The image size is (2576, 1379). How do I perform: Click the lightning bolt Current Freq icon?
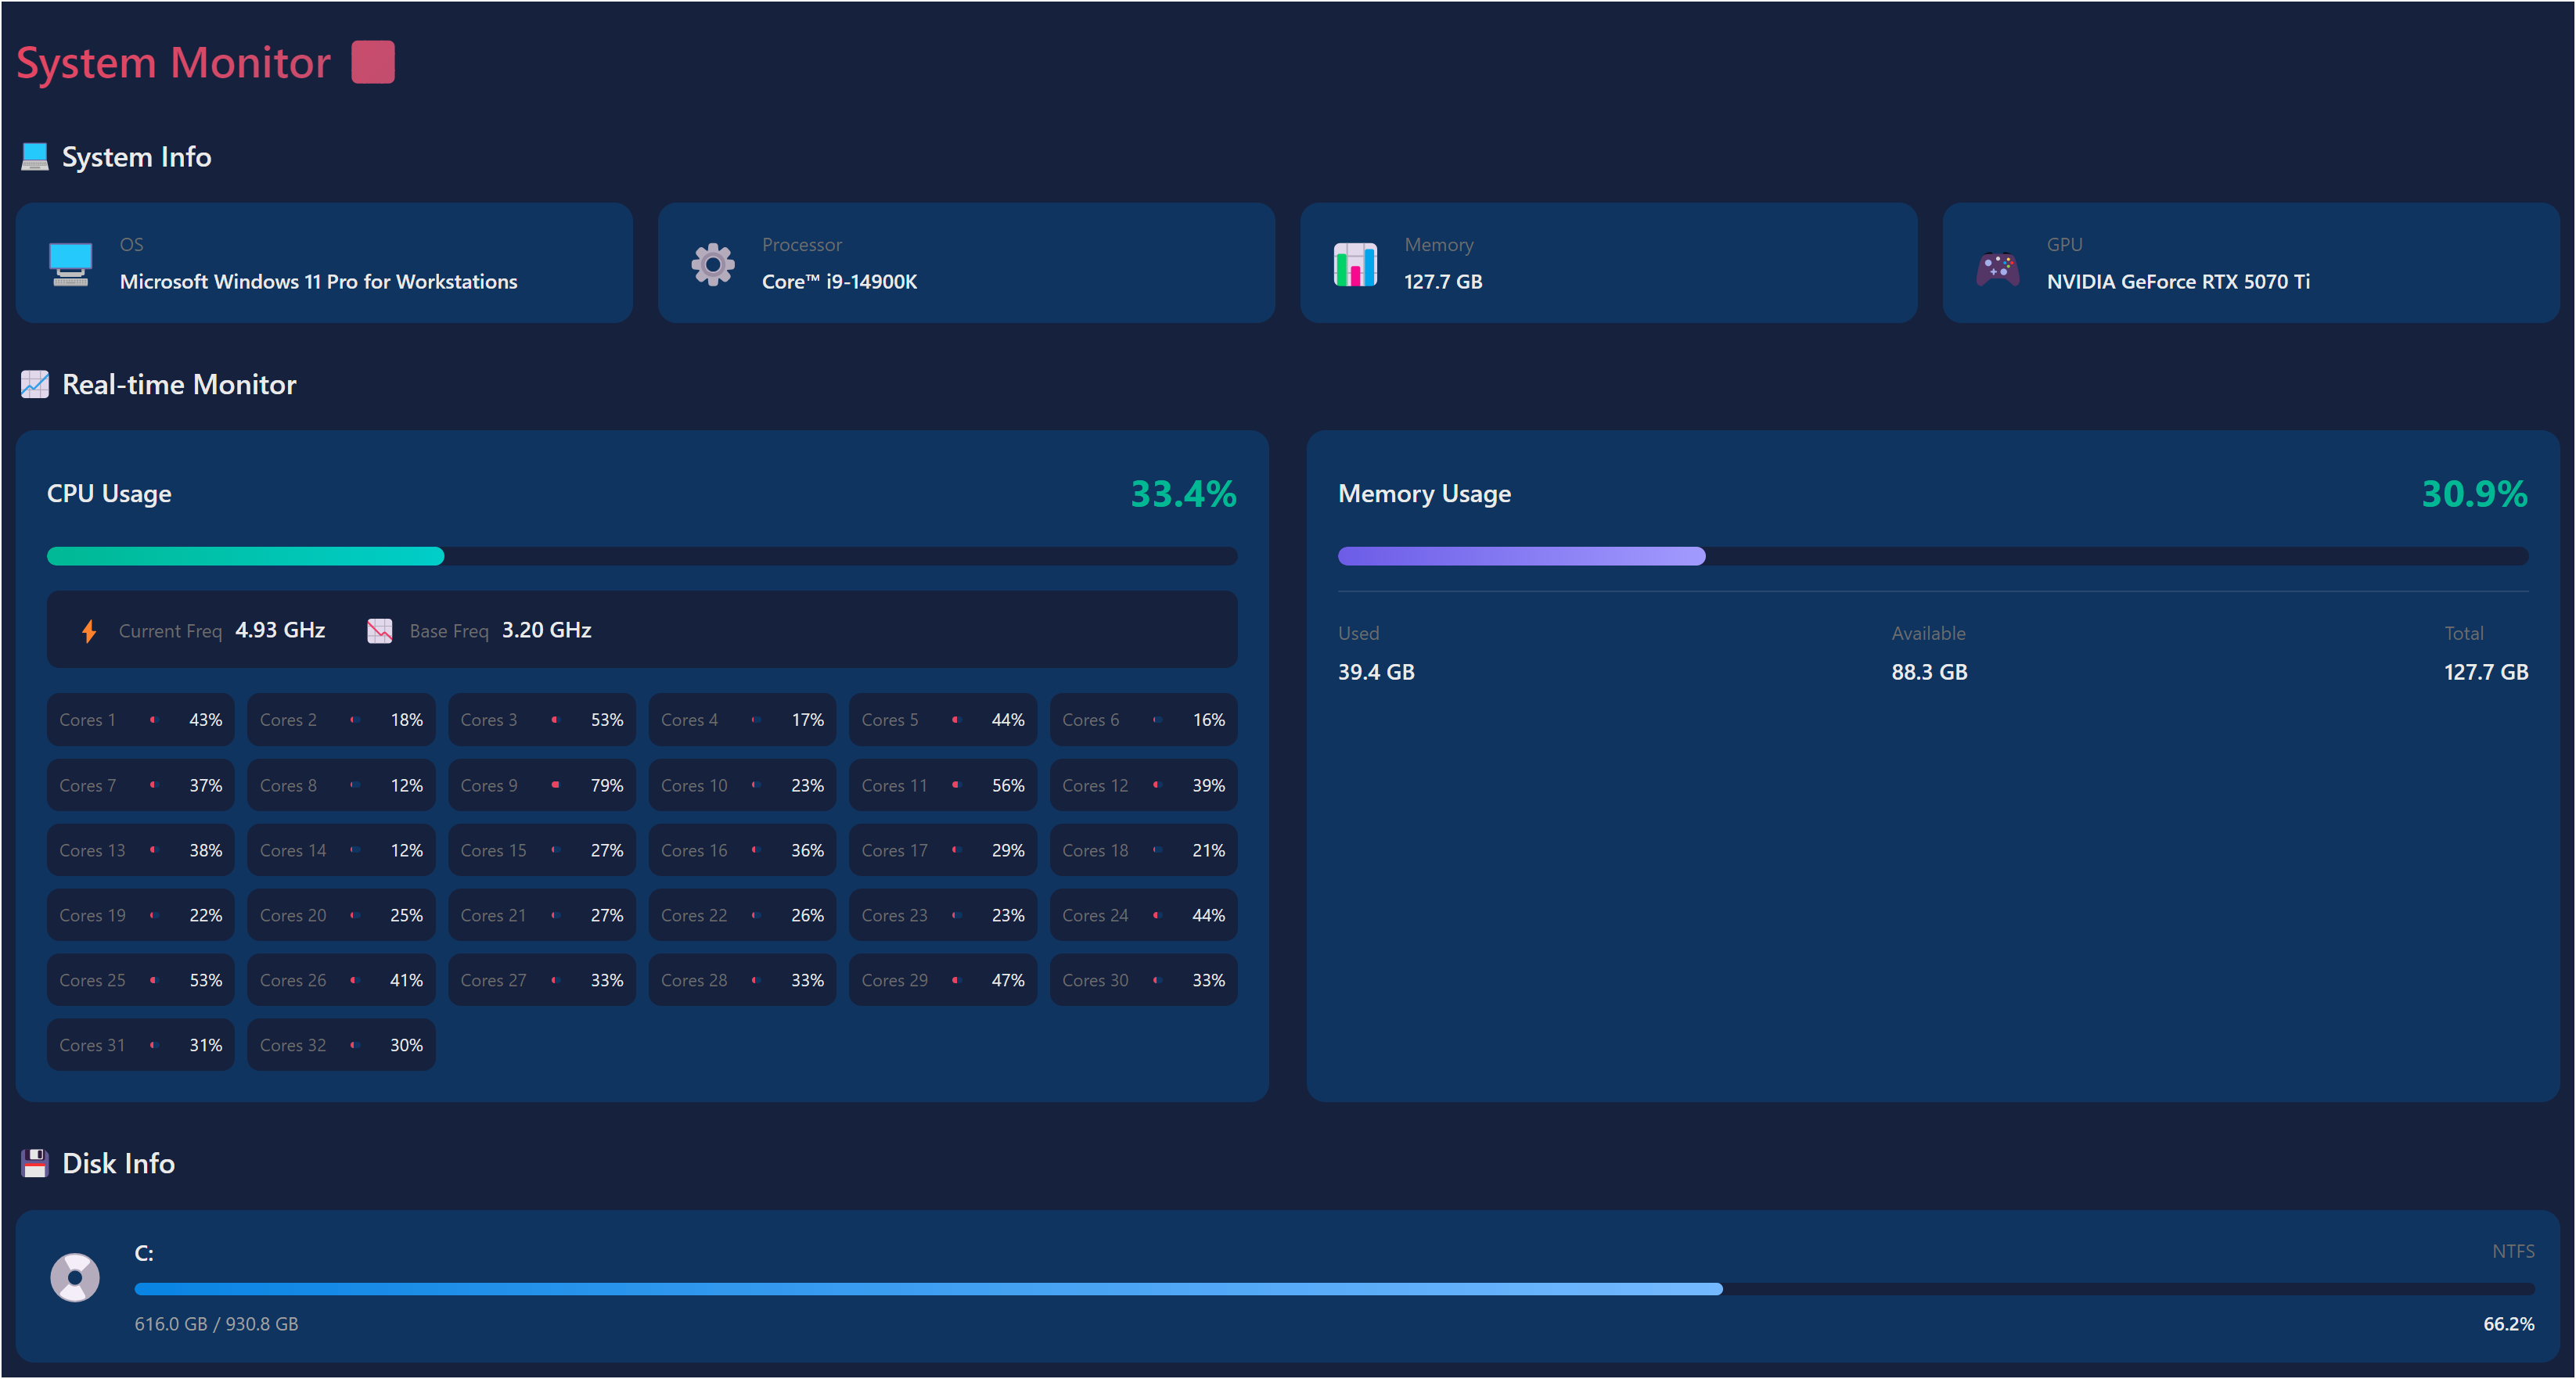pyautogui.click(x=89, y=630)
